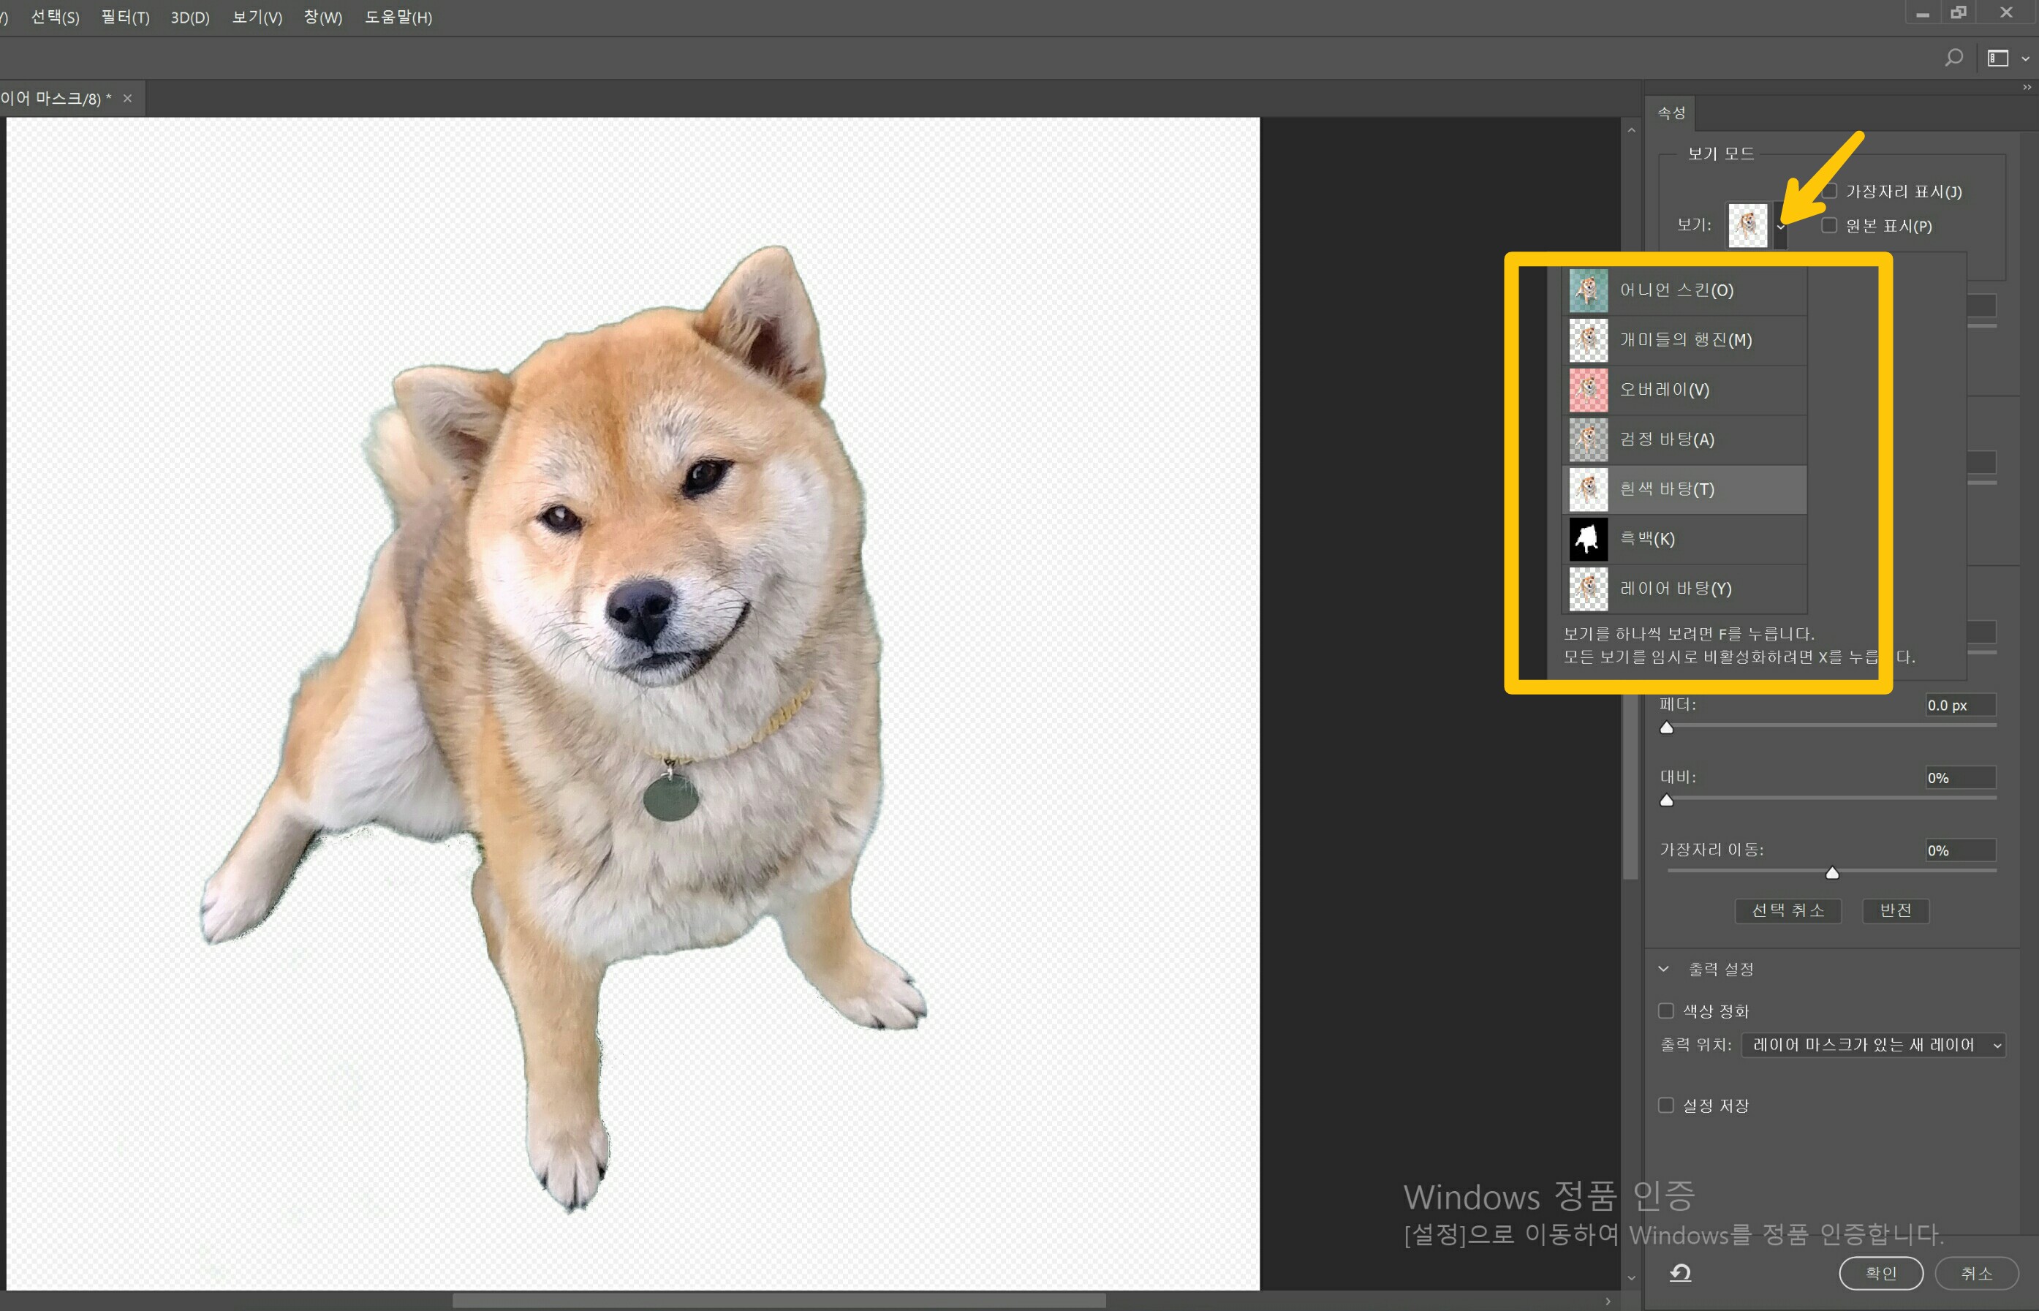
Task: Enable the 원본 표시 checkbox
Action: [x=1828, y=226]
